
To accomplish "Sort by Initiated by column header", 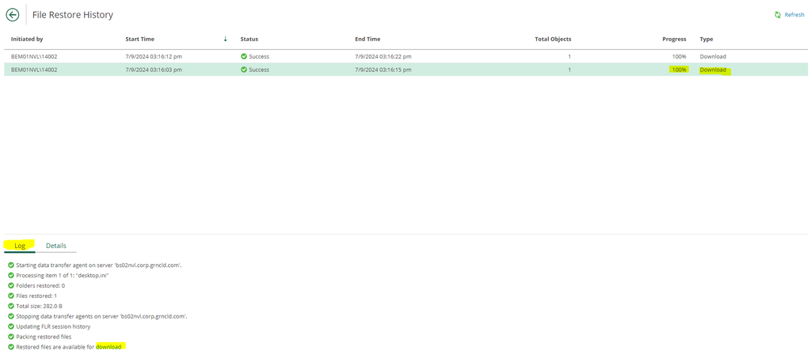I will click(27, 39).
